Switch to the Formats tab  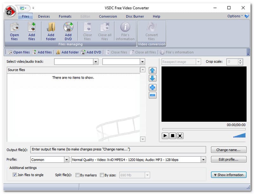coord(65,16)
